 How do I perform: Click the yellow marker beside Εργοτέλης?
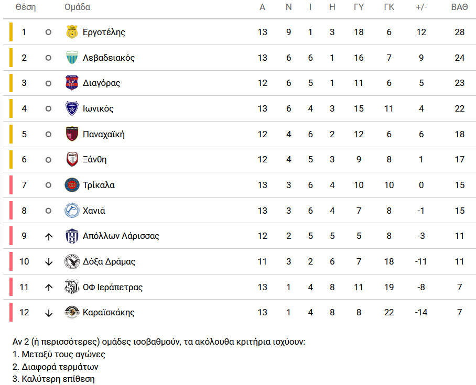[10, 32]
